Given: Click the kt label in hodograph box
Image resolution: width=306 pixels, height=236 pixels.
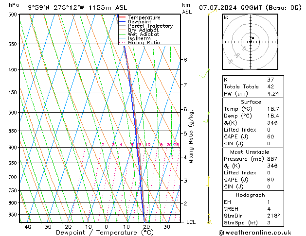Looking at the screenshot, I should click(x=226, y=17).
